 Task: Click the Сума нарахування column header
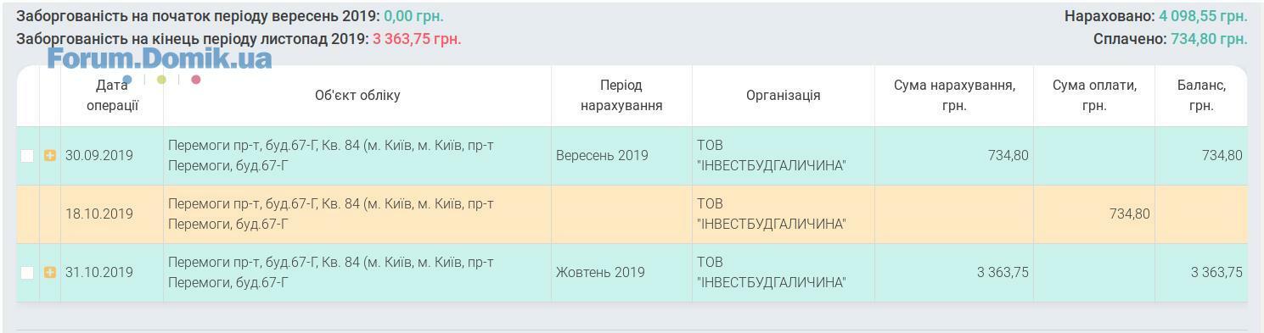(x=954, y=96)
